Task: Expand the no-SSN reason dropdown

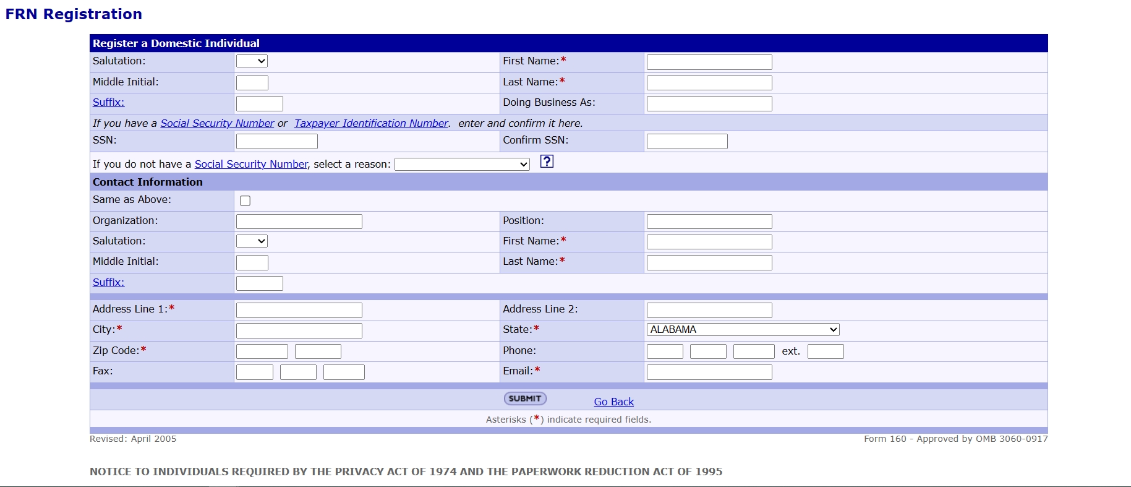Action: coord(462,164)
